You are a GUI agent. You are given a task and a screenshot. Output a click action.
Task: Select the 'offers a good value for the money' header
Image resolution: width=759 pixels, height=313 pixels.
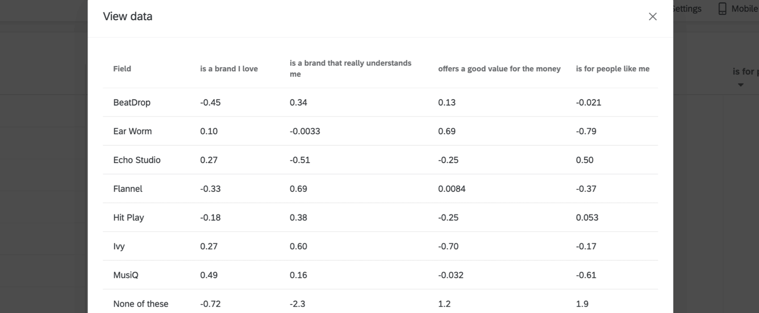(x=499, y=69)
